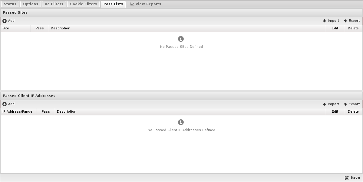Go to the Ad Filters tab
Screen dimensions: 363x182
coord(54,4)
